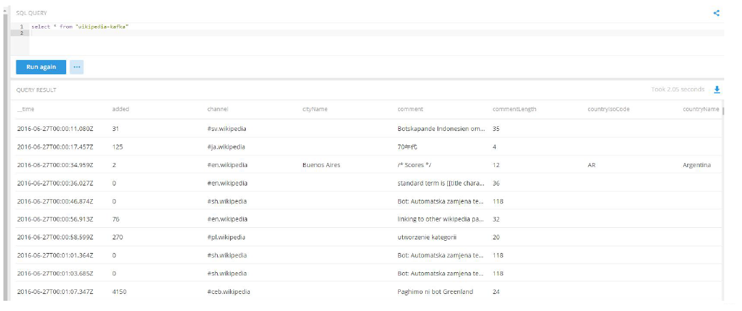Click the cityName column header
742x311 pixels.
pyautogui.click(x=315, y=109)
